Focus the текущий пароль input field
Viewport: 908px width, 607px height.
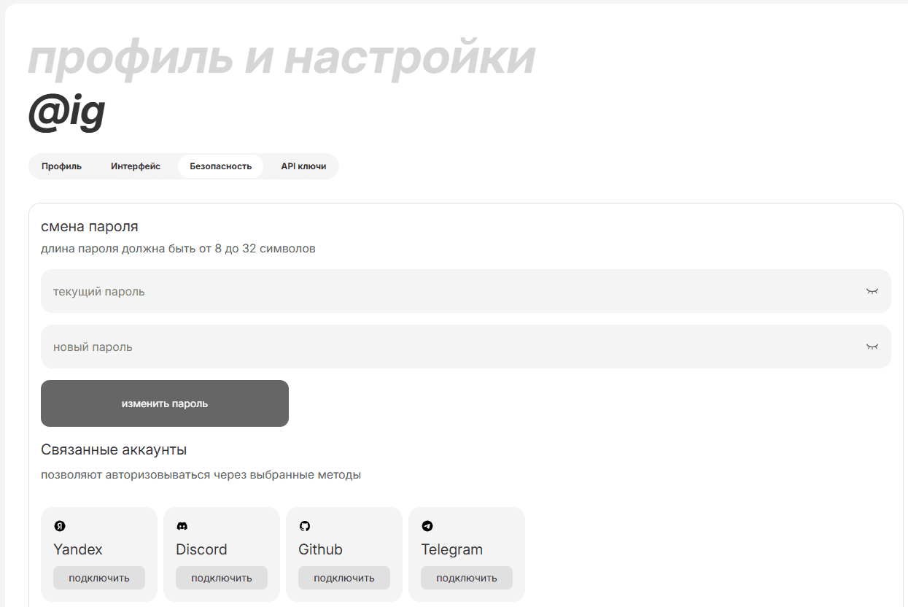[x=438, y=291]
